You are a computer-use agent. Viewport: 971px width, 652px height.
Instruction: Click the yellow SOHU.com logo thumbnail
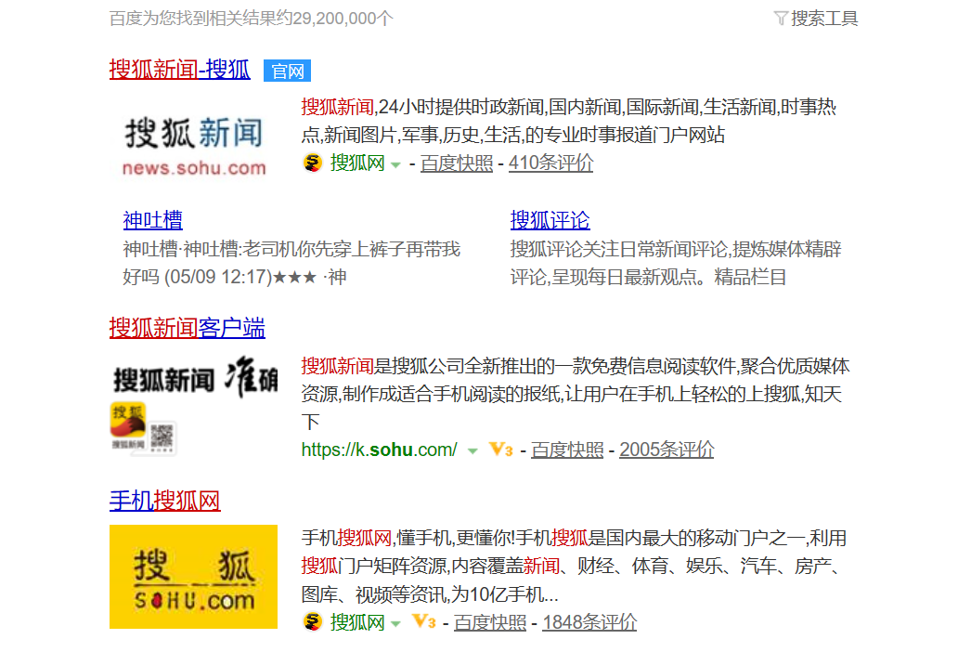193,577
